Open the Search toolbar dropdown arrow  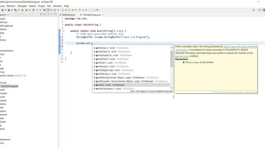coord(40,10)
